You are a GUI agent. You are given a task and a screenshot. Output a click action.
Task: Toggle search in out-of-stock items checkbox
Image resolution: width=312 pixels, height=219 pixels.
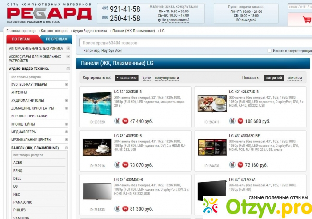[270, 50]
